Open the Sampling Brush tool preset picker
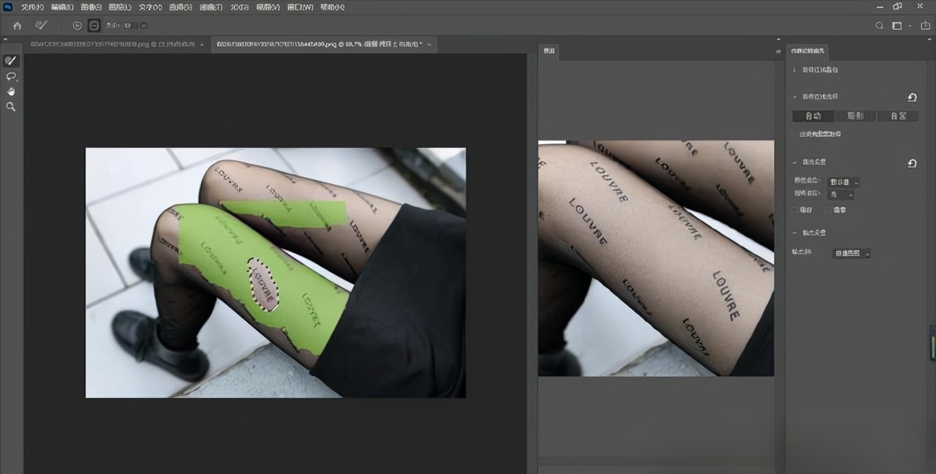This screenshot has width=936, height=474. tap(42, 26)
